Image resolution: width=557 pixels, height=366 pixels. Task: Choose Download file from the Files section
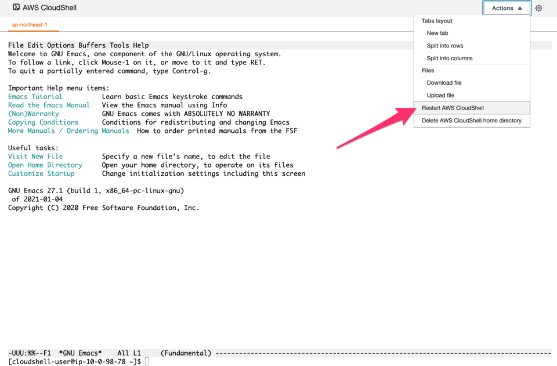(x=444, y=82)
